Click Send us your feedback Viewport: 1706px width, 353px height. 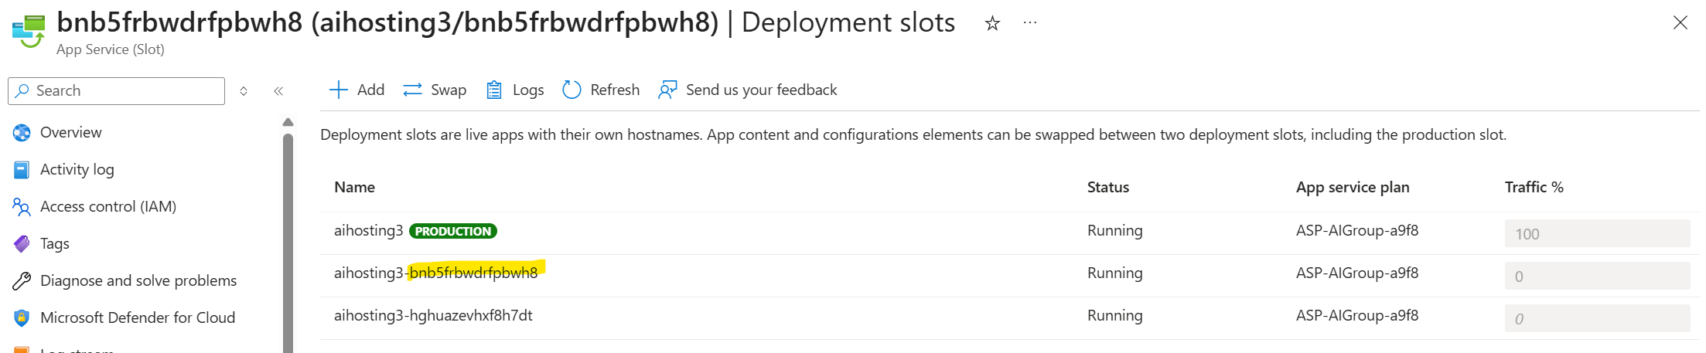[x=762, y=90]
